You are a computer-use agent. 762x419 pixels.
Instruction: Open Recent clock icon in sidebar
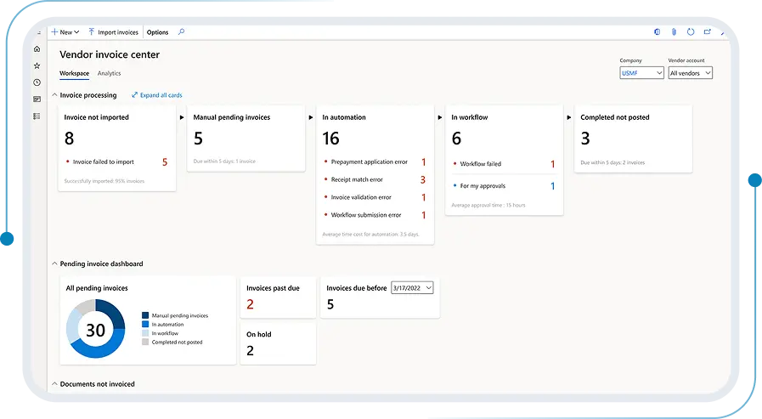[x=37, y=82]
